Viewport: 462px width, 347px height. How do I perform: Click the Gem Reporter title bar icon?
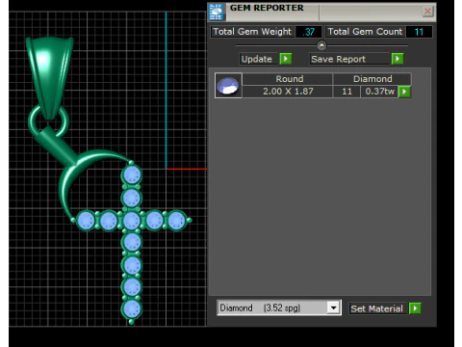pos(216,12)
